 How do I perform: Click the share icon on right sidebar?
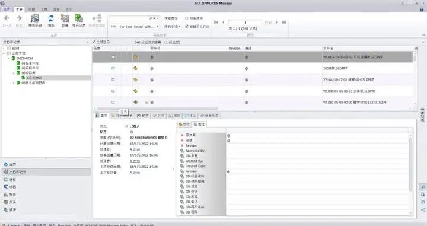click(423, 209)
